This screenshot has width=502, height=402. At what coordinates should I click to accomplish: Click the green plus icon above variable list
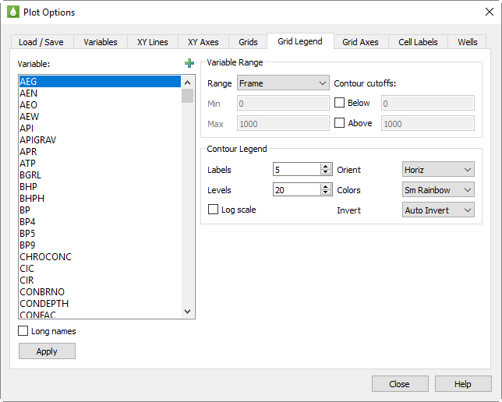(189, 63)
